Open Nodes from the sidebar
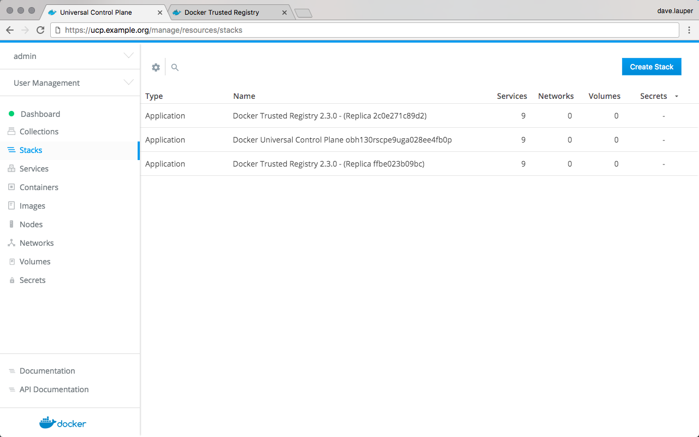 click(x=31, y=225)
